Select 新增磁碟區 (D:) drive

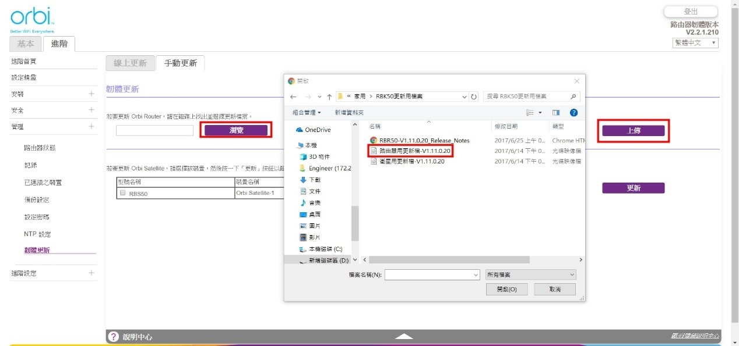click(x=323, y=261)
